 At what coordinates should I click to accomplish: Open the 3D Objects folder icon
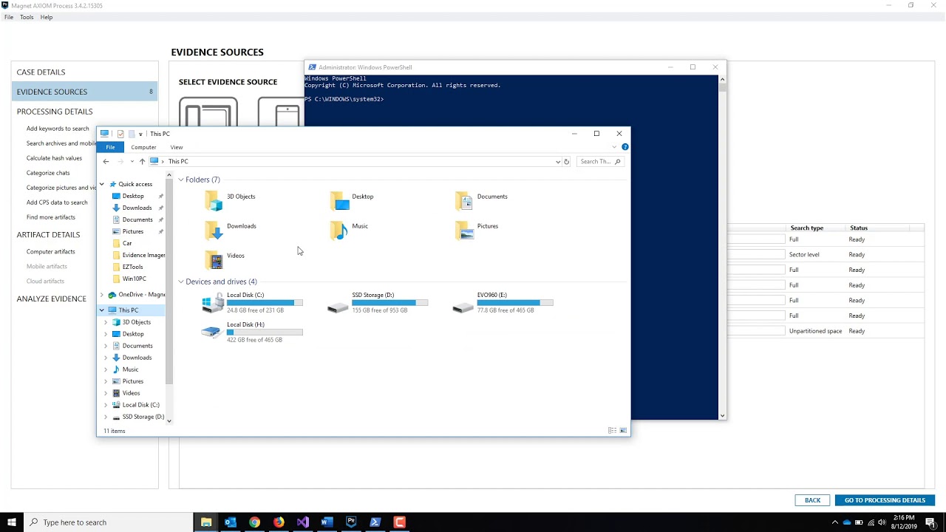pos(214,200)
